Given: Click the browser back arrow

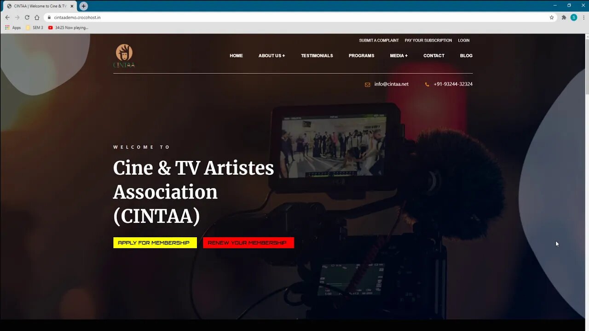Looking at the screenshot, I should pos(7,17).
